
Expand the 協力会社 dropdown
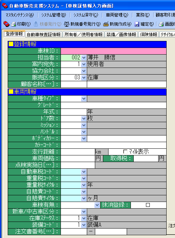(84, 71)
